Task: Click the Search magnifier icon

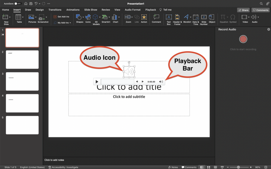Action: coord(261,3)
